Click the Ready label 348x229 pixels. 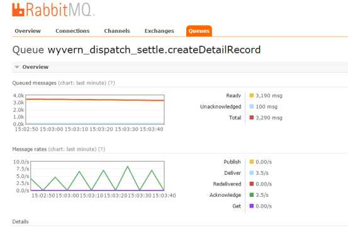click(x=233, y=96)
